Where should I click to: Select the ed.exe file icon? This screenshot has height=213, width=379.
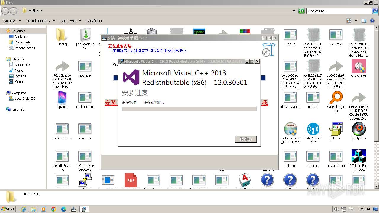pos(313,98)
